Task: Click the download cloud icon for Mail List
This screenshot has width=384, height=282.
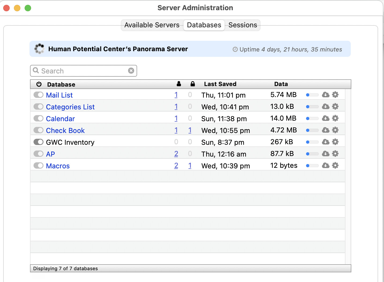Action: [x=325, y=95]
